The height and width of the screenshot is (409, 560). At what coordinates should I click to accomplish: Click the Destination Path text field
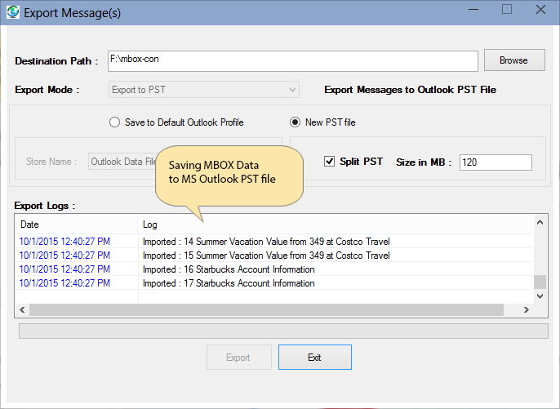292,61
